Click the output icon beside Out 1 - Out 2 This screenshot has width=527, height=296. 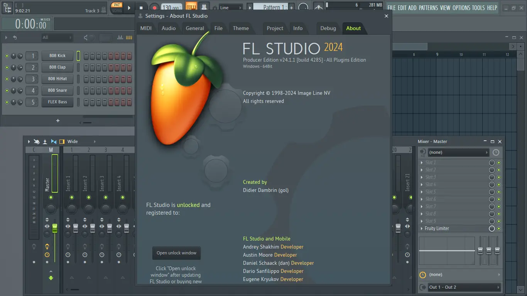pyautogui.click(x=422, y=287)
